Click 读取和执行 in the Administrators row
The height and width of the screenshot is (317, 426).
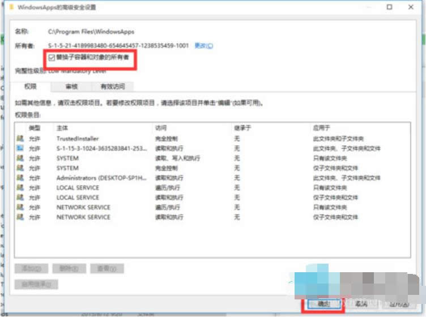[169, 178]
